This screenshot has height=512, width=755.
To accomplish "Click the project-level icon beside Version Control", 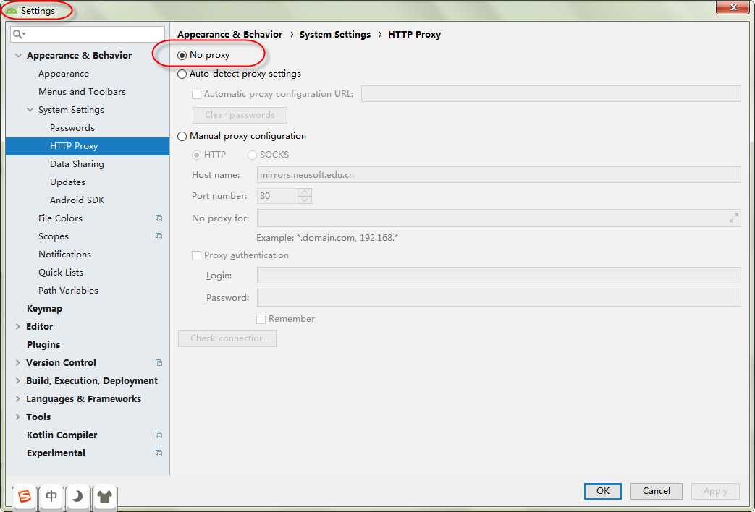I will click(159, 363).
